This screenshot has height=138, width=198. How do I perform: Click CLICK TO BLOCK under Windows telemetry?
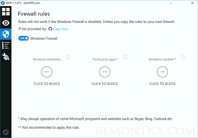[x=47, y=84]
